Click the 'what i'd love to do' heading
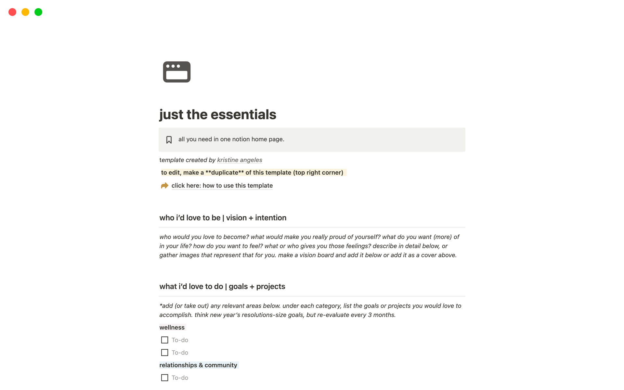Image resolution: width=624 pixels, height=390 pixels. click(x=222, y=286)
